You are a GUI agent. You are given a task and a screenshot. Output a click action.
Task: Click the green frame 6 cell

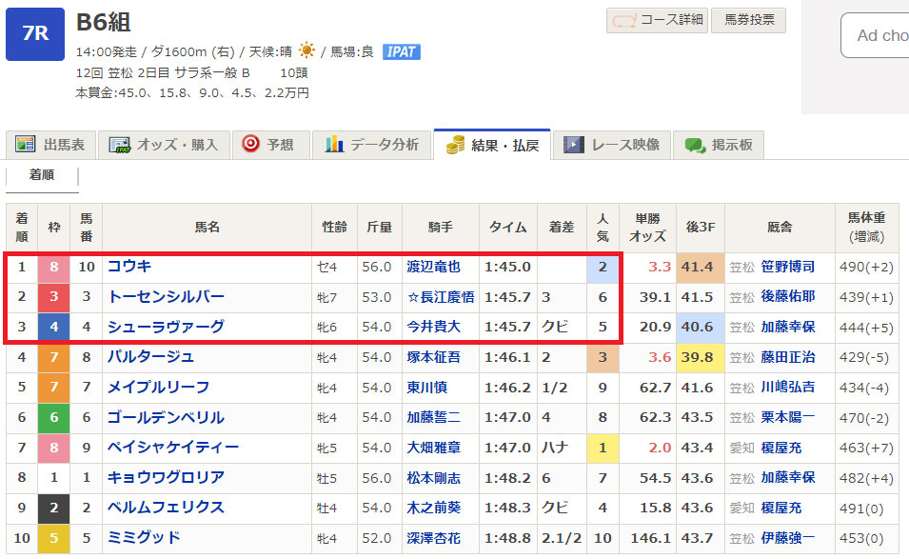coord(54,418)
